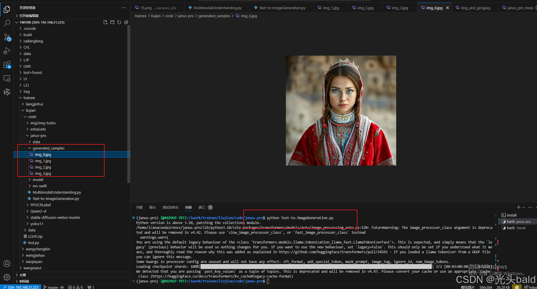Image resolution: width=537 pixels, height=289 pixels.
Task: Open the terminal launch profile dropdown
Action: 523,207
